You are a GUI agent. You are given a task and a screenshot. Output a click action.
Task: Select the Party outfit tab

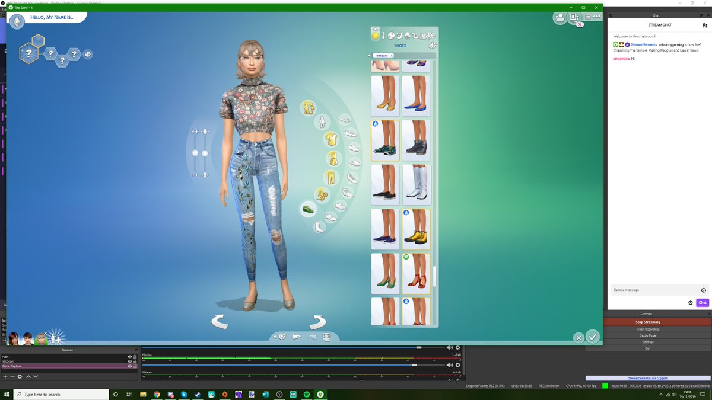point(408,36)
